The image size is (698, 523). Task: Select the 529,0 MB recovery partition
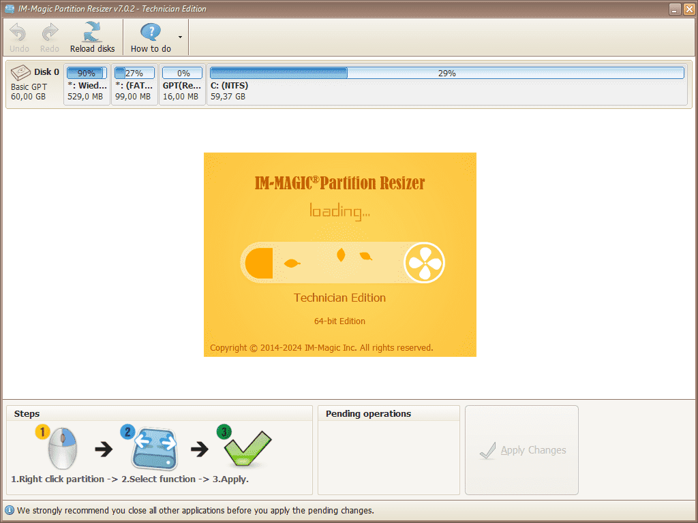[87, 84]
